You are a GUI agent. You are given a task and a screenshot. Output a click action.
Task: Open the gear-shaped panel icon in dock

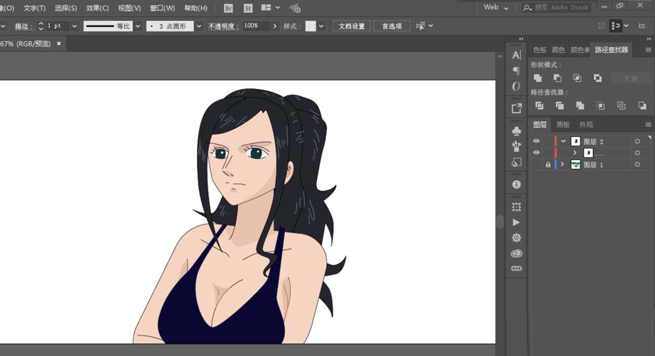(x=516, y=238)
